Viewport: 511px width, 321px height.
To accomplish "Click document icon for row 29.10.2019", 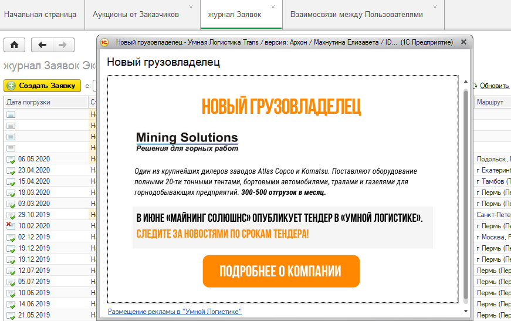I will (x=11, y=215).
